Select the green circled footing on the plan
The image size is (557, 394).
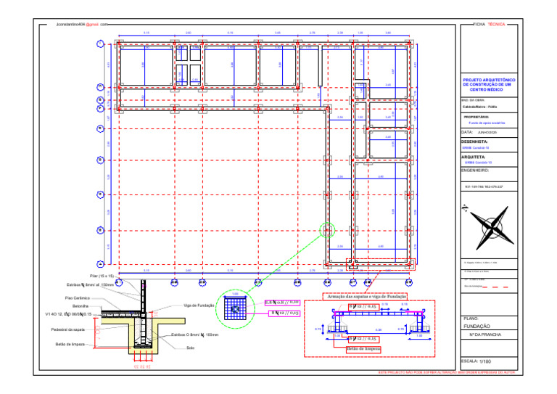point(327,231)
